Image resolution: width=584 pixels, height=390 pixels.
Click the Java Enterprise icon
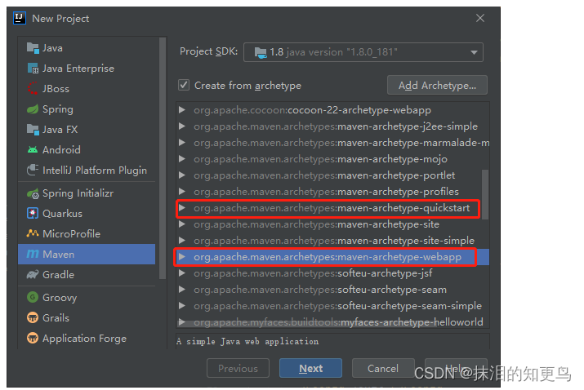coord(33,69)
